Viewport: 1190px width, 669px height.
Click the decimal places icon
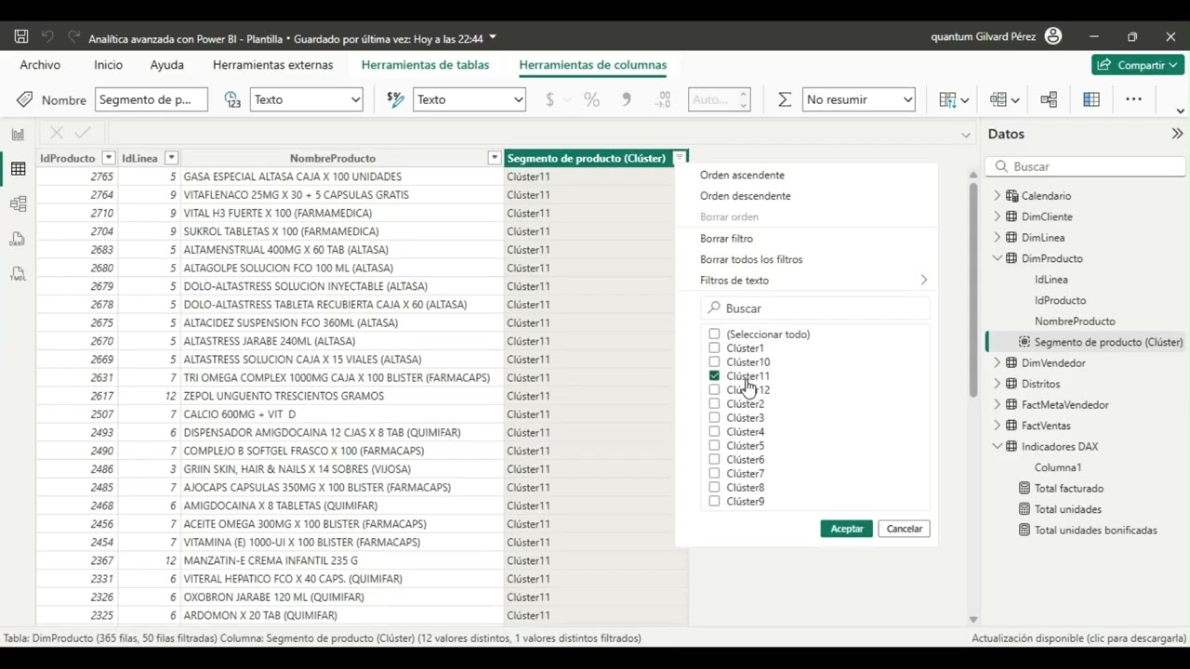[663, 99]
